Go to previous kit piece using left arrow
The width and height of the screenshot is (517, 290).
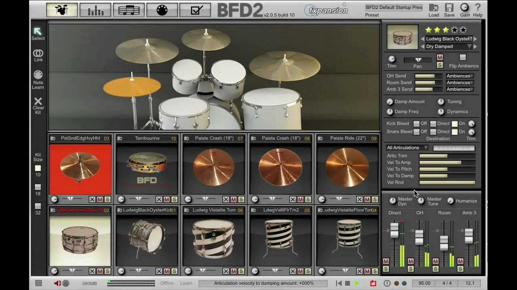[422, 39]
